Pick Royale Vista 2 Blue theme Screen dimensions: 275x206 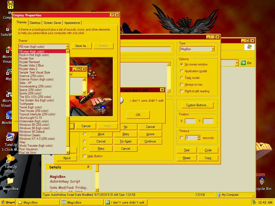pos(31,65)
